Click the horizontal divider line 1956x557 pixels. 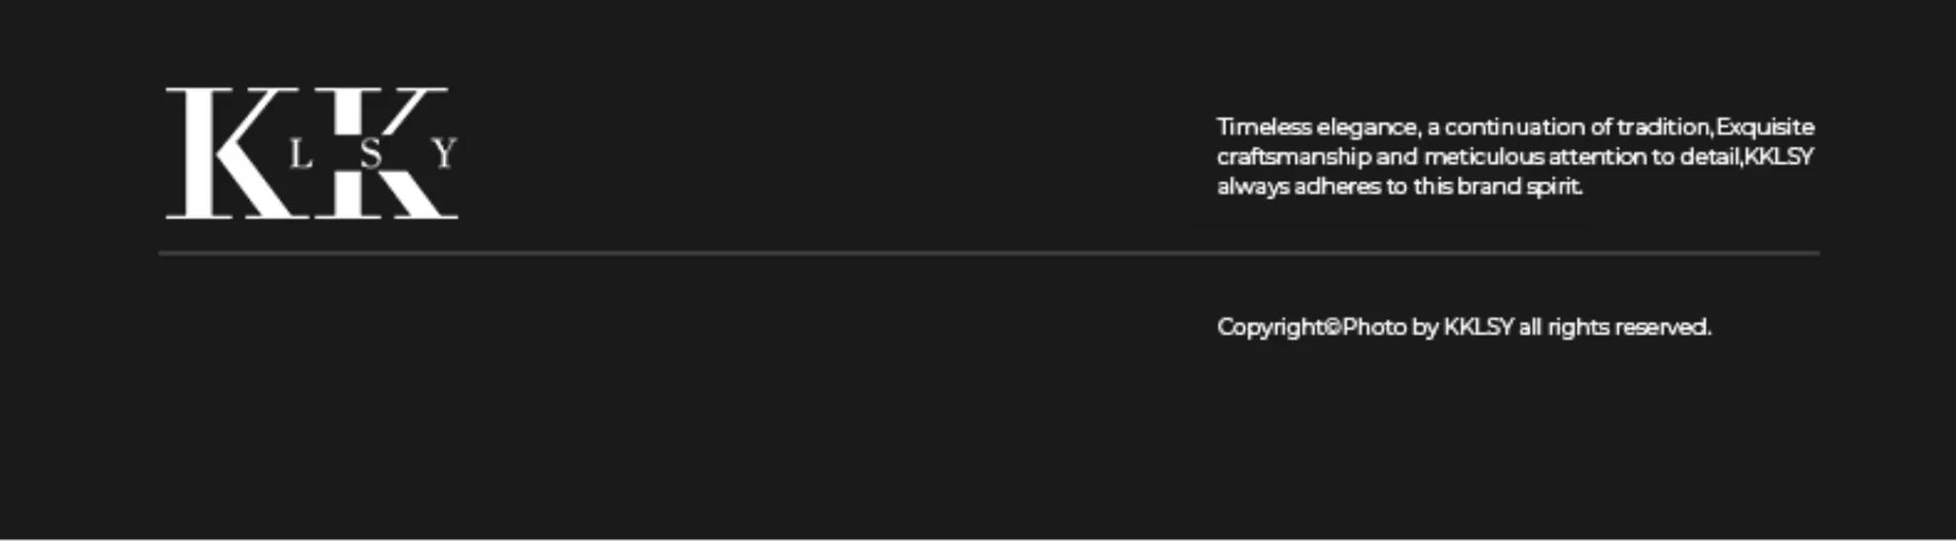pyautogui.click(x=989, y=254)
